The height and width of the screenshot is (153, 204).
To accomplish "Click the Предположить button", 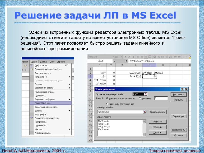I will pyautogui.click(x=157, y=112).
